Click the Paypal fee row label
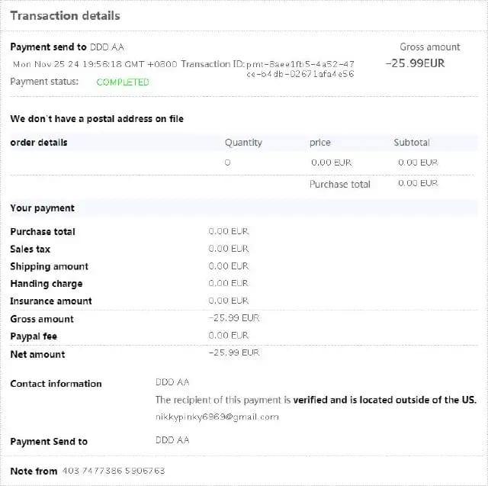The height and width of the screenshot is (486, 488). (34, 336)
